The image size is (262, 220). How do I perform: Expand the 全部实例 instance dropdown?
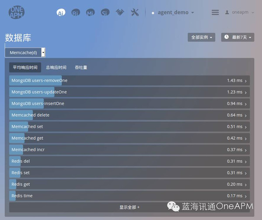(201, 37)
